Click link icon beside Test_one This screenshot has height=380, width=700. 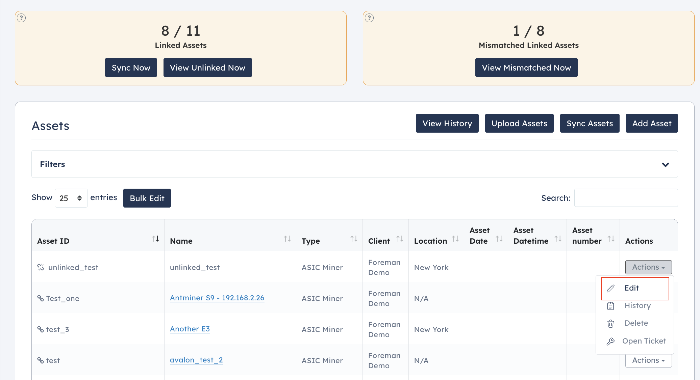click(41, 298)
